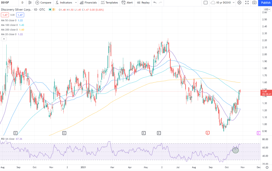The height and width of the screenshot is (171, 272).
Task: Click the Compare symbol button
Action: pos(43,3)
